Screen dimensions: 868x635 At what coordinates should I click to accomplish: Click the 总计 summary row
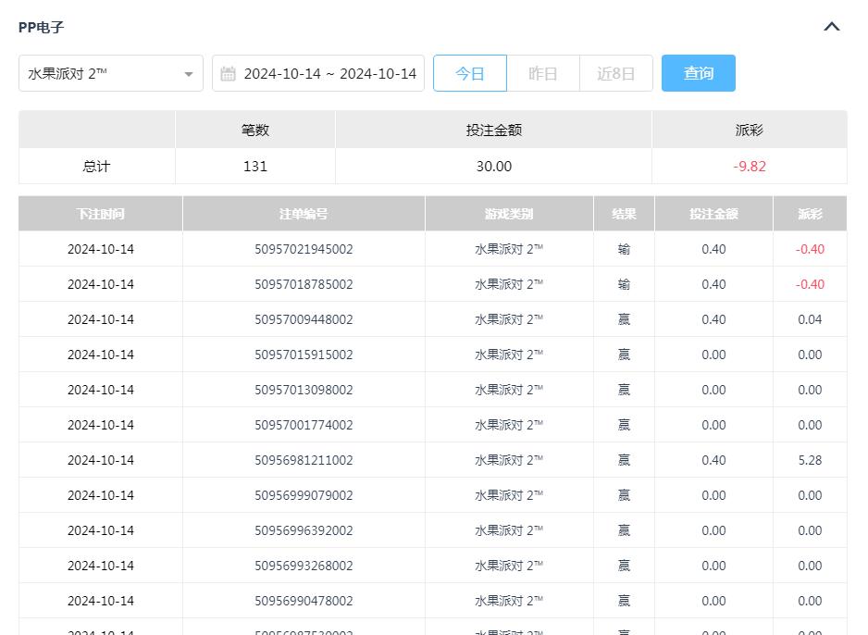click(x=95, y=166)
